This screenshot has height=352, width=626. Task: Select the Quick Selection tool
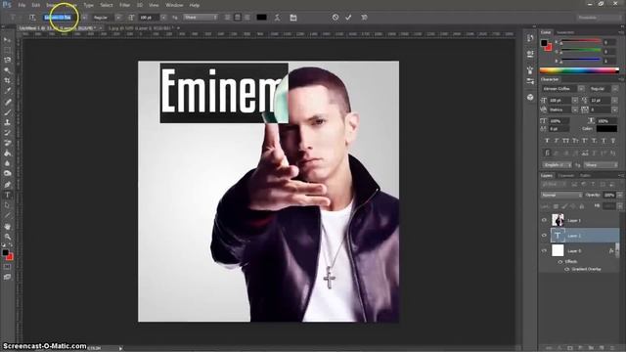tap(7, 70)
